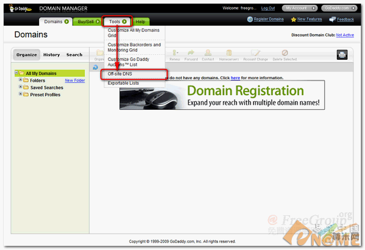Screen dimensions: 365x250
Task: Open the Help tab
Action: [x=140, y=21]
